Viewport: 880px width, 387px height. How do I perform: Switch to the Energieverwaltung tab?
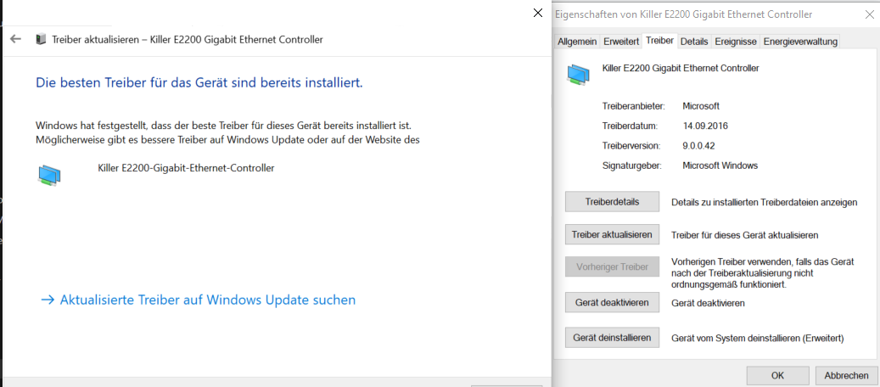click(x=800, y=42)
